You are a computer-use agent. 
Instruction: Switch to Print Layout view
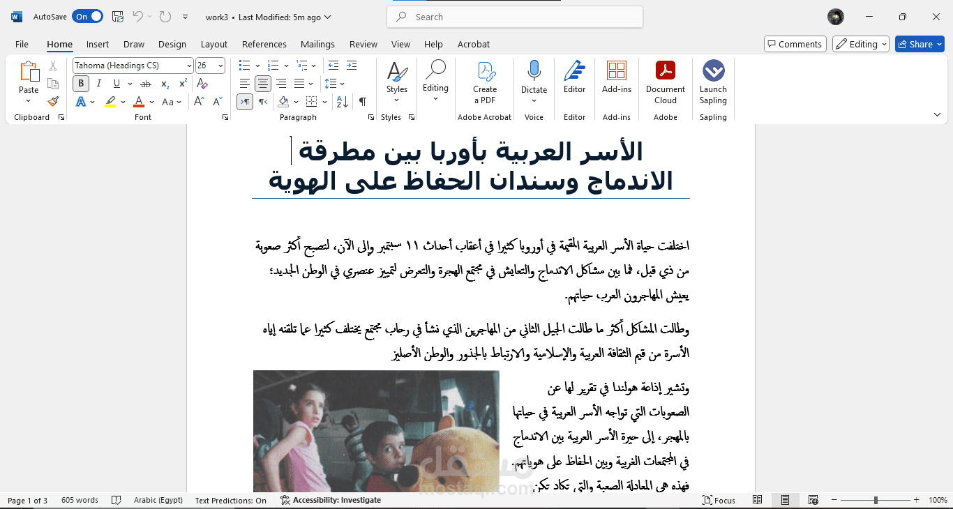tap(786, 500)
